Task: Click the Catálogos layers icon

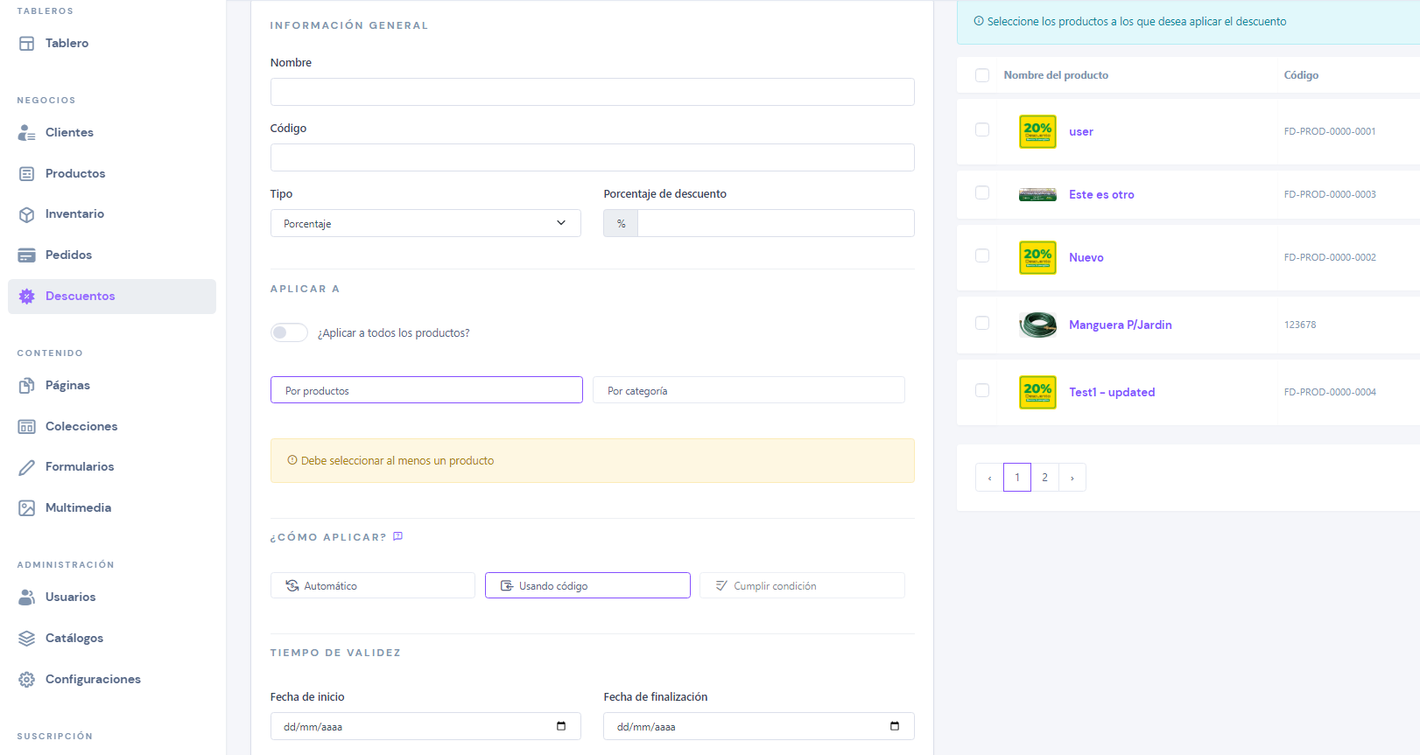Action: point(27,639)
